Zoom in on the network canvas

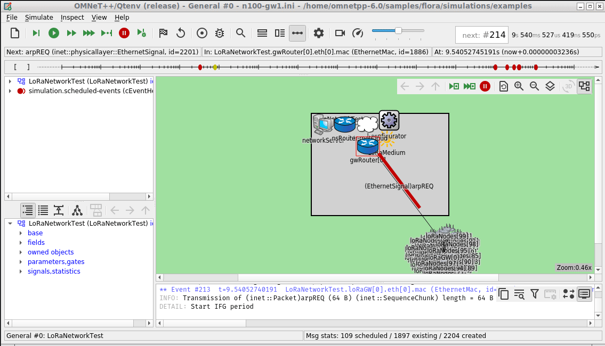click(x=519, y=86)
